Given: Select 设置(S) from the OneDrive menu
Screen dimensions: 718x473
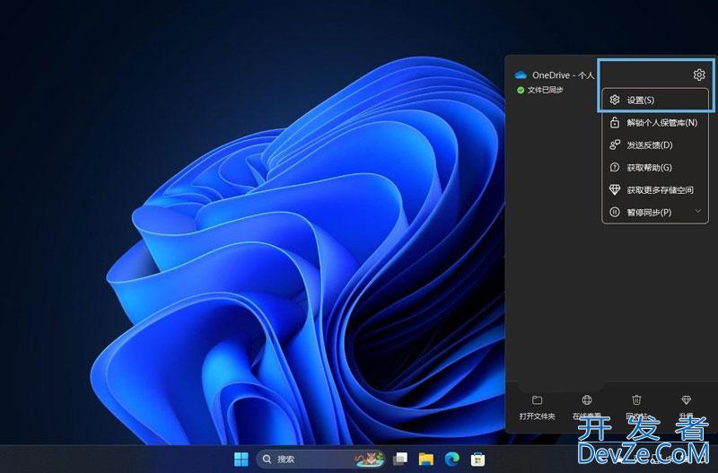Looking at the screenshot, I should click(655, 100).
